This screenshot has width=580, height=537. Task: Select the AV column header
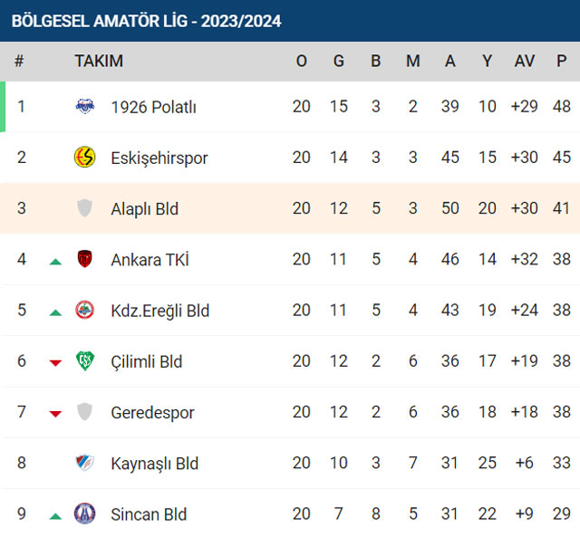point(525,61)
